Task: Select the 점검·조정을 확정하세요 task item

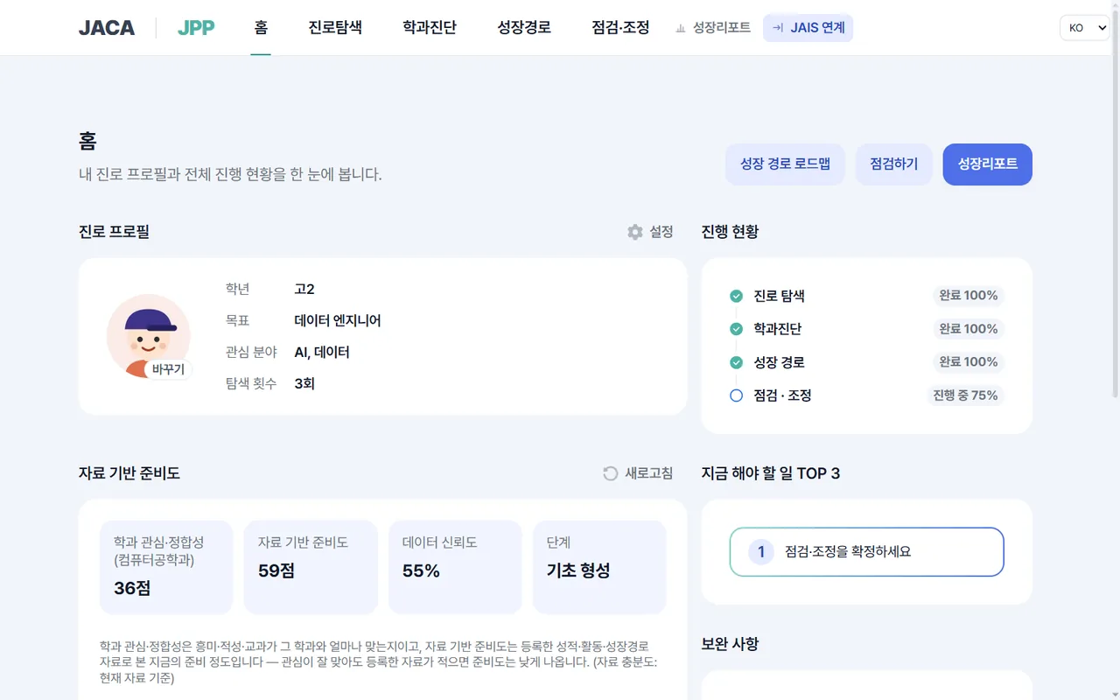Action: 866,552
